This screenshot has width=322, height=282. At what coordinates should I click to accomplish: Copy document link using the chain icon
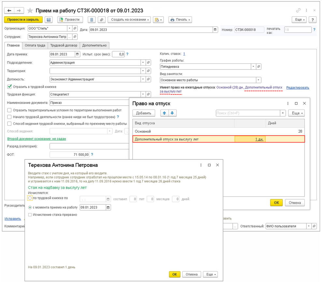click(x=298, y=11)
